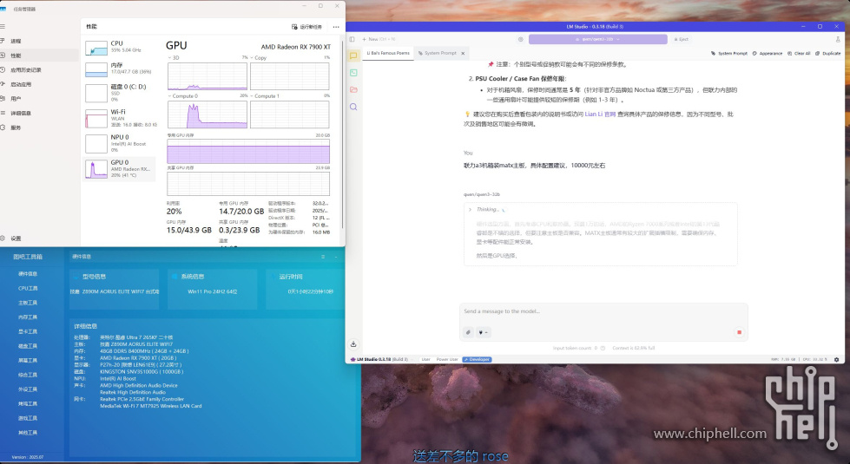
Task: Select NPU 0 Intel AI Boost entry
Action: pos(119,143)
